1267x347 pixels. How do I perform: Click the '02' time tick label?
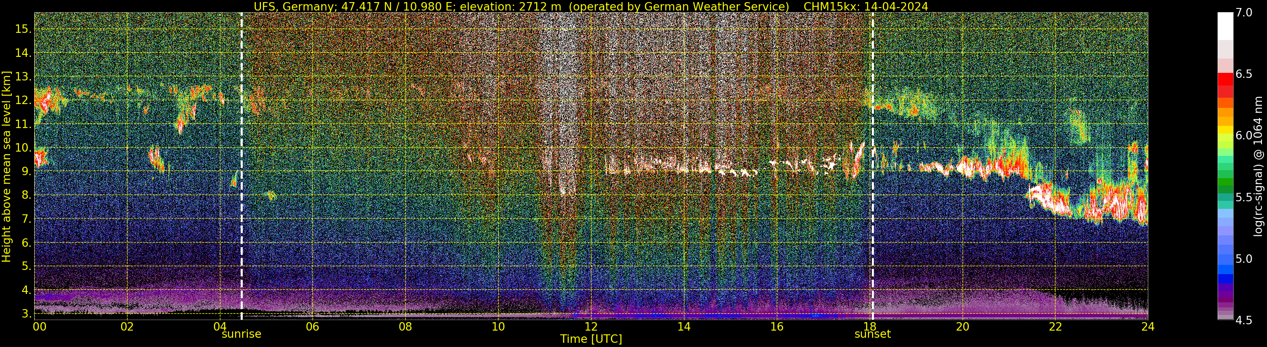pyautogui.click(x=127, y=326)
